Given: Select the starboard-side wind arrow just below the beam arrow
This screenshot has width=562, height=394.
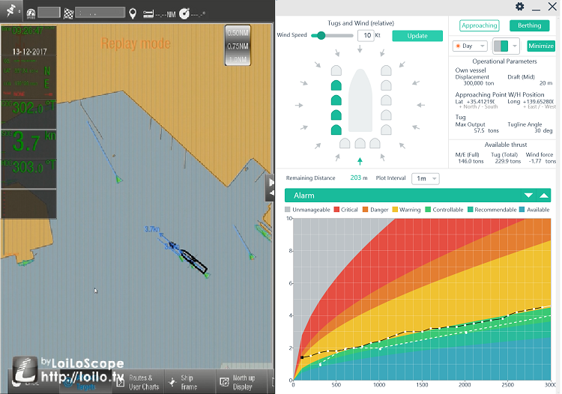Looking at the screenshot, I should 416,127.
